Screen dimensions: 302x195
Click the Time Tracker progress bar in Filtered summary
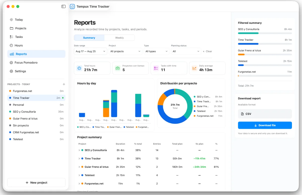point(265,44)
